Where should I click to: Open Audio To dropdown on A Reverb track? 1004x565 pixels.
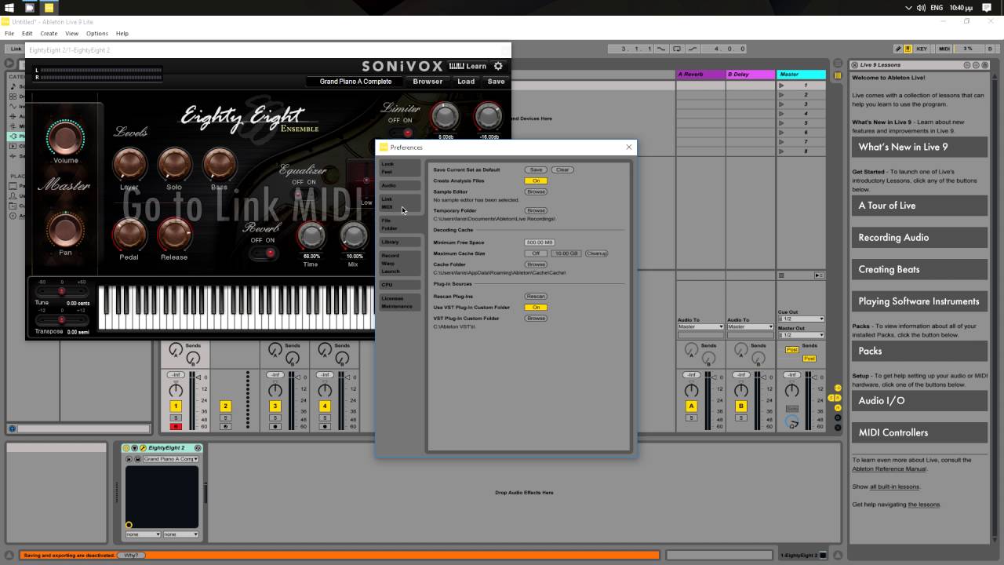point(700,326)
